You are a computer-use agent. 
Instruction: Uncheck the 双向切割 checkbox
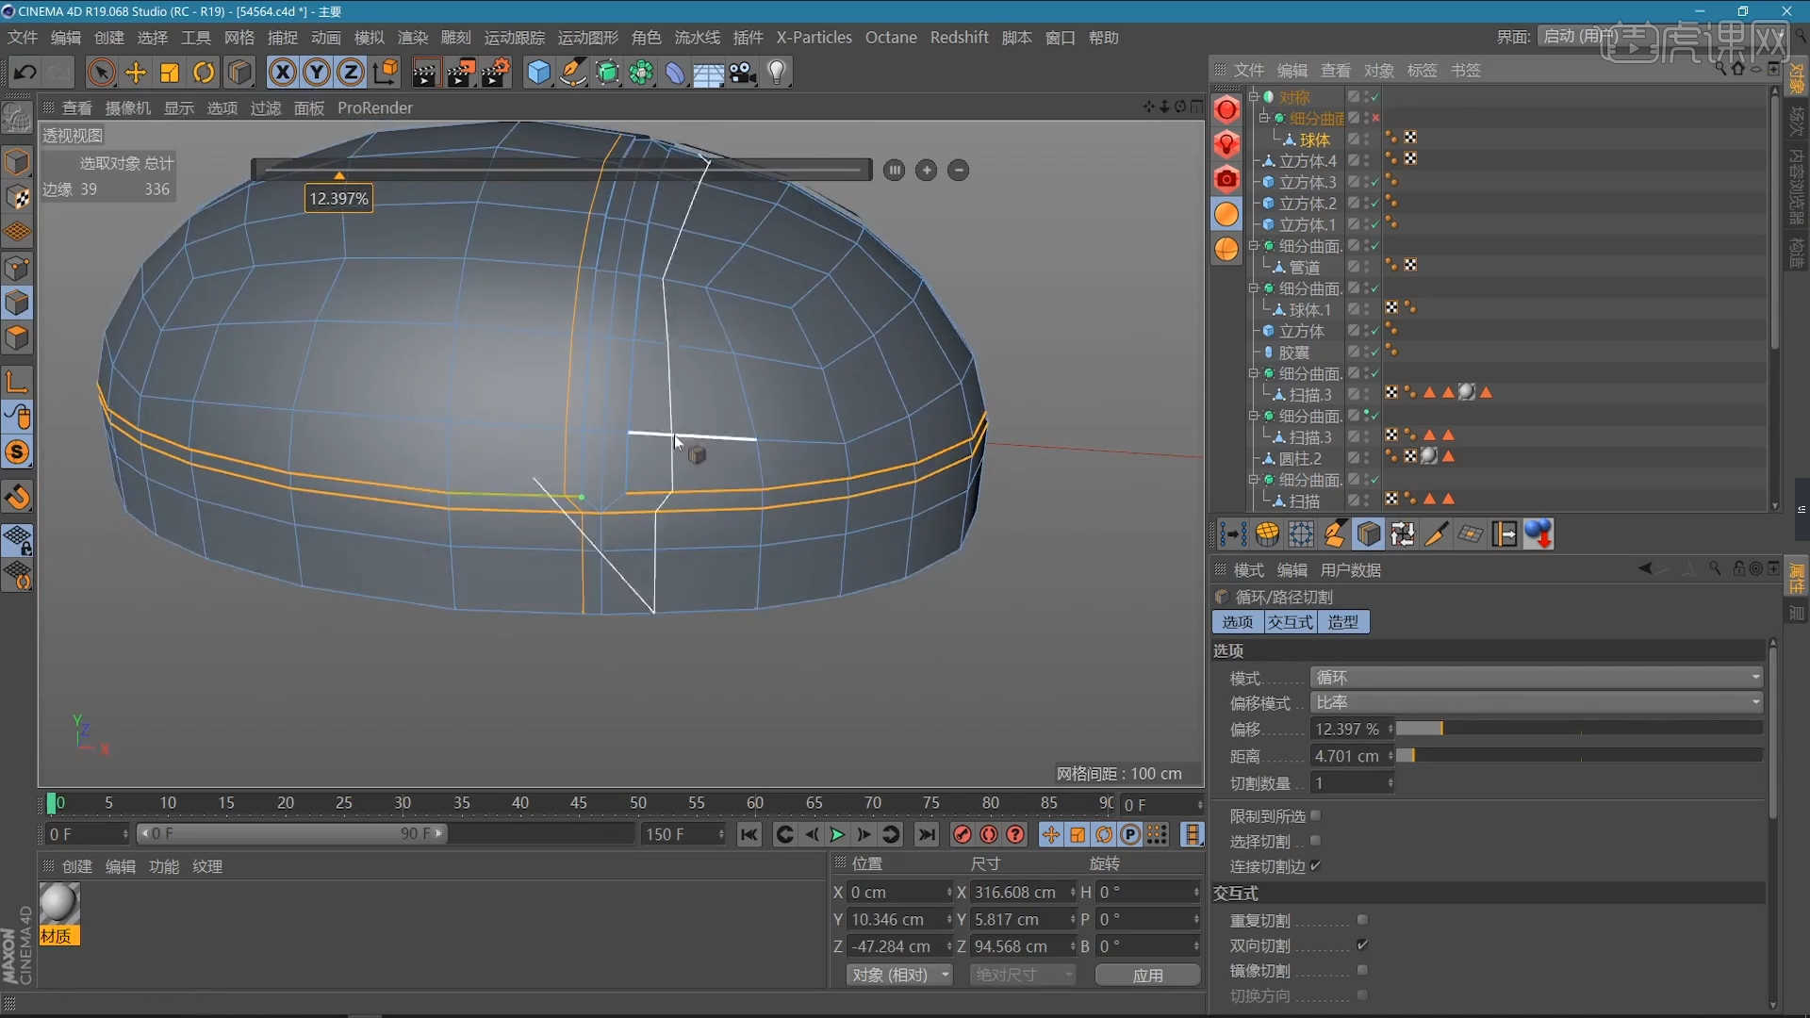pyautogui.click(x=1362, y=944)
